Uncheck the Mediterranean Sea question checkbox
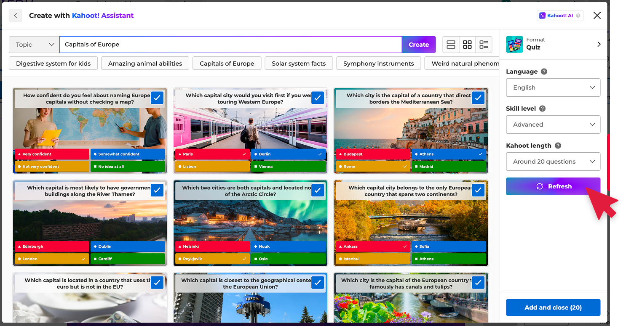The image size is (626, 326). [478, 98]
